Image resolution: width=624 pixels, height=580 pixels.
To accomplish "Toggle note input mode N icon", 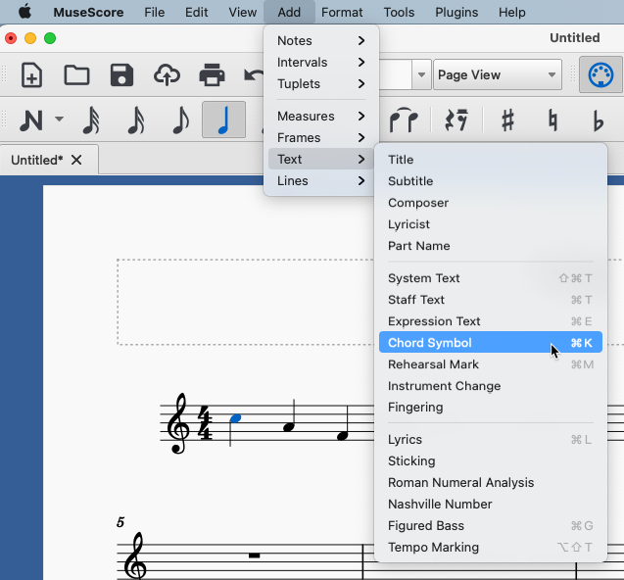I will click(30, 120).
